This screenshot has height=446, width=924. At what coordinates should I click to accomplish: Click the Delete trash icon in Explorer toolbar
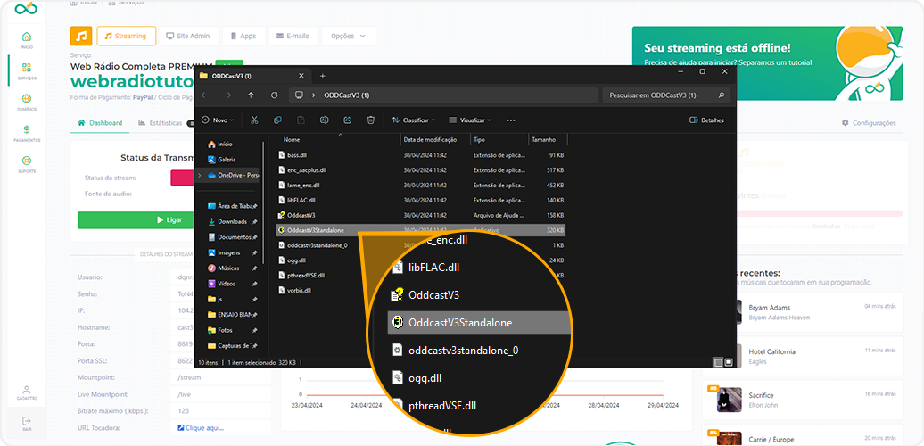pyautogui.click(x=370, y=120)
